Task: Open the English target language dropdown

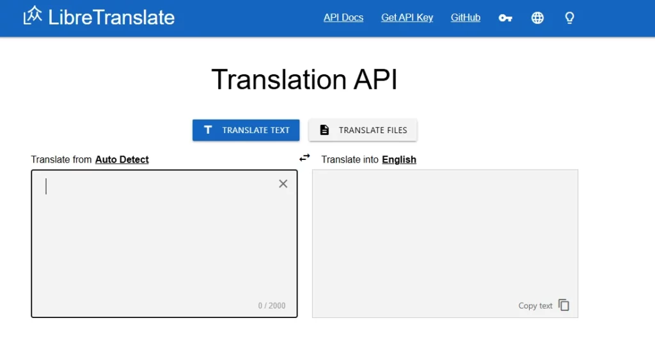Action: (x=399, y=159)
